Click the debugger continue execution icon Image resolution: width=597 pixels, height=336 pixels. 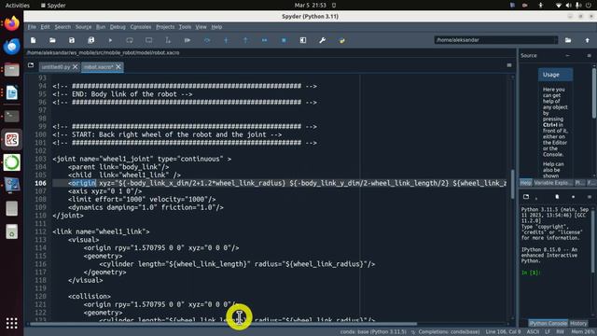coord(264,40)
